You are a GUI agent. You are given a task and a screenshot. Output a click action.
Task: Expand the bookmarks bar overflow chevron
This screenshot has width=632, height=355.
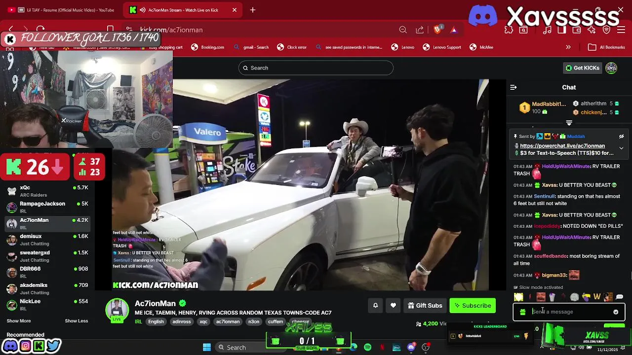568,47
